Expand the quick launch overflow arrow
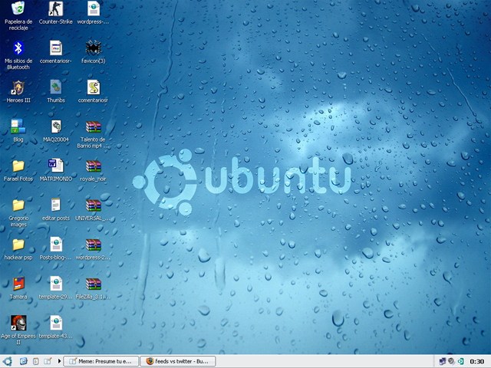The height and width of the screenshot is (368, 491). coord(59,361)
